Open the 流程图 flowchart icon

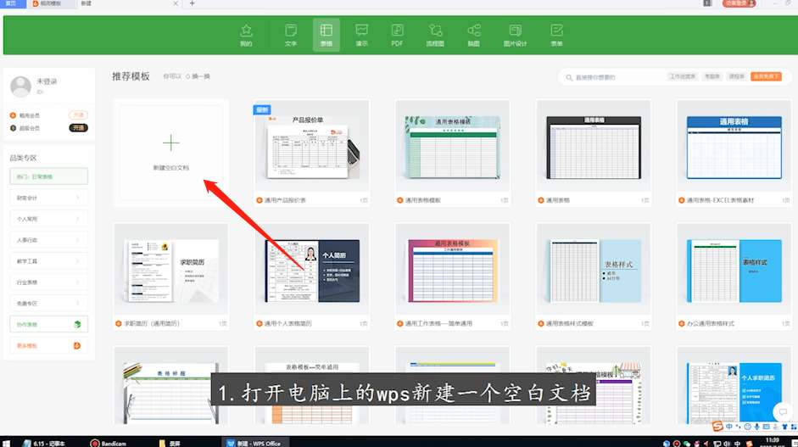(x=435, y=34)
